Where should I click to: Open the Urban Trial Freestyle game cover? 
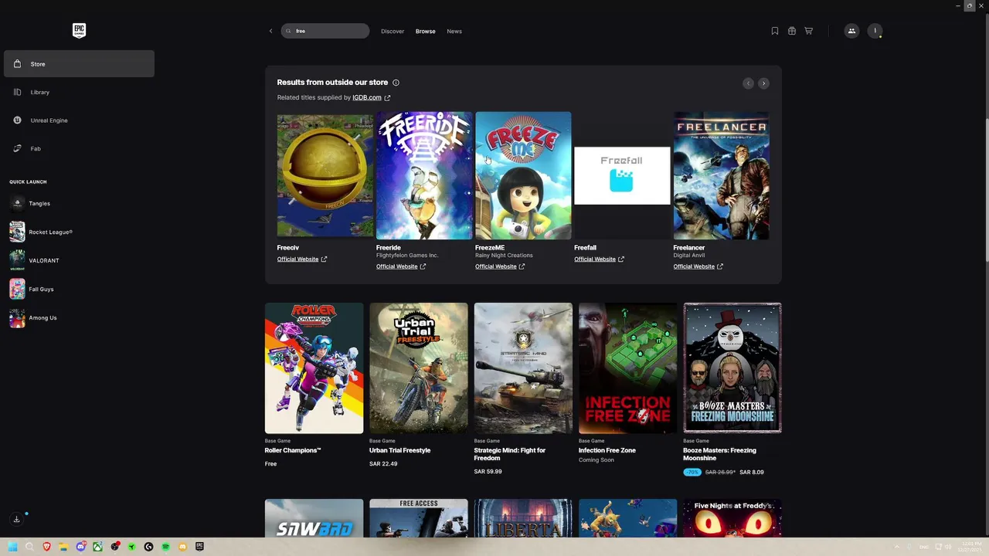point(419,368)
